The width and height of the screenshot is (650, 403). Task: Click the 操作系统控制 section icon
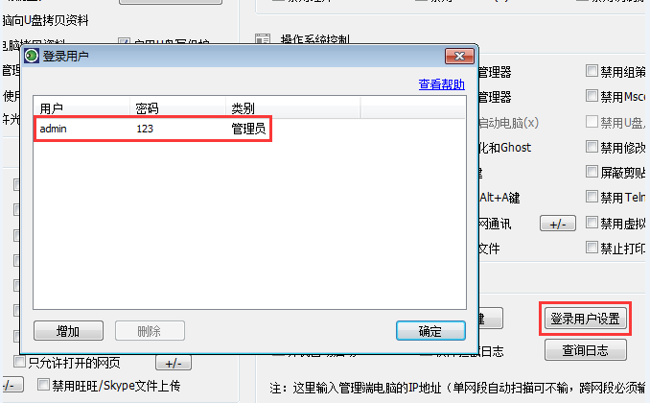click(x=263, y=39)
